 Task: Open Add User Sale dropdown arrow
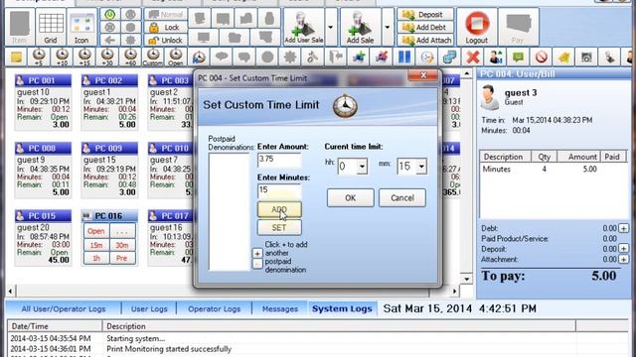(331, 27)
